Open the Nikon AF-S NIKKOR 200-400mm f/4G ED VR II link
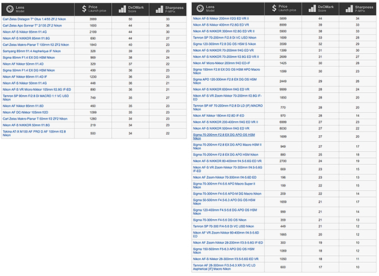Image resolution: width=379 pixels, height=276 pixels. 226,122
